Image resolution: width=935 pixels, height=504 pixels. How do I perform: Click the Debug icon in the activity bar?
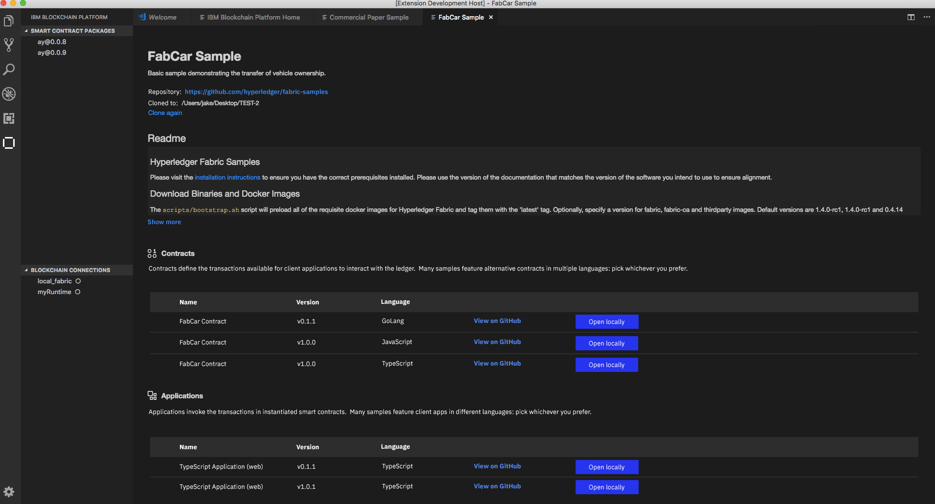9,94
